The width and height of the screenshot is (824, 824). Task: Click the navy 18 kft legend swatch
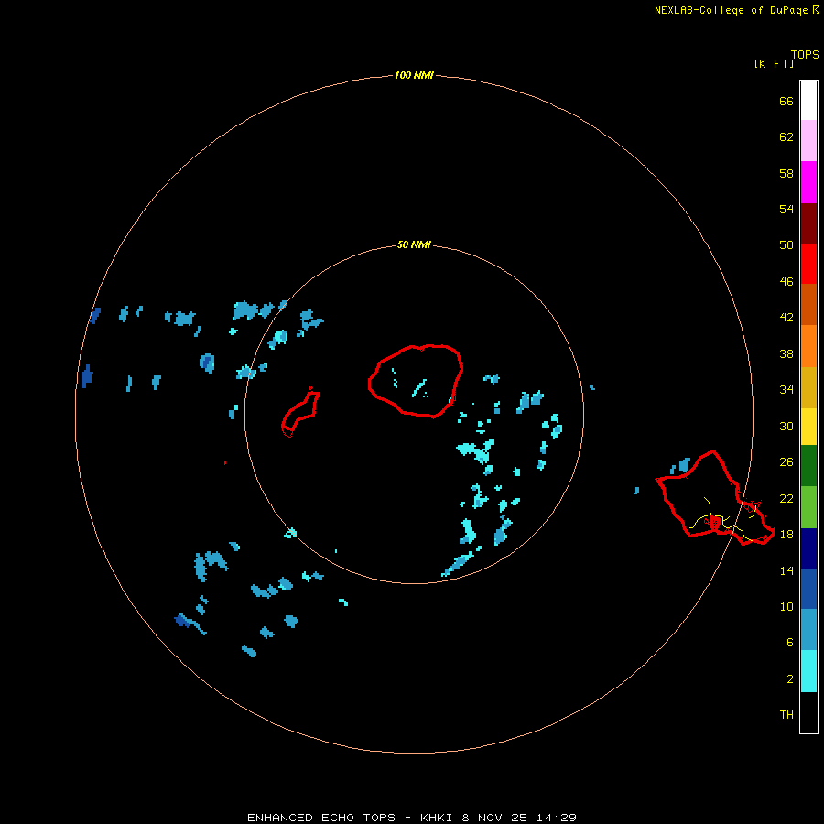tap(808, 548)
